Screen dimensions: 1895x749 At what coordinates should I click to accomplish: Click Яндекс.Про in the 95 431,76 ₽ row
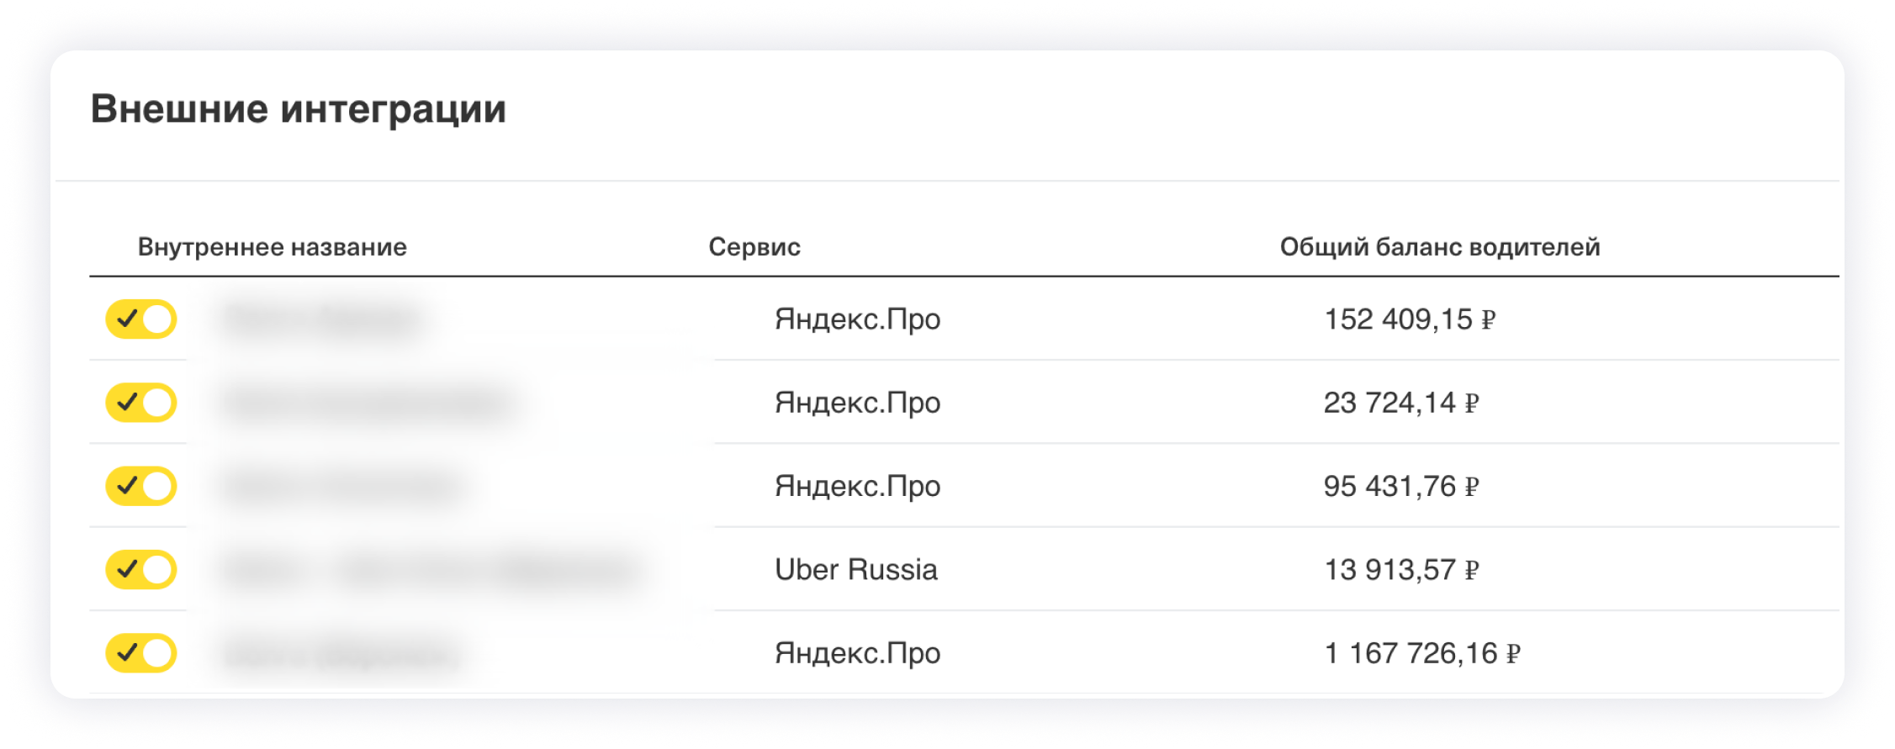tap(857, 486)
